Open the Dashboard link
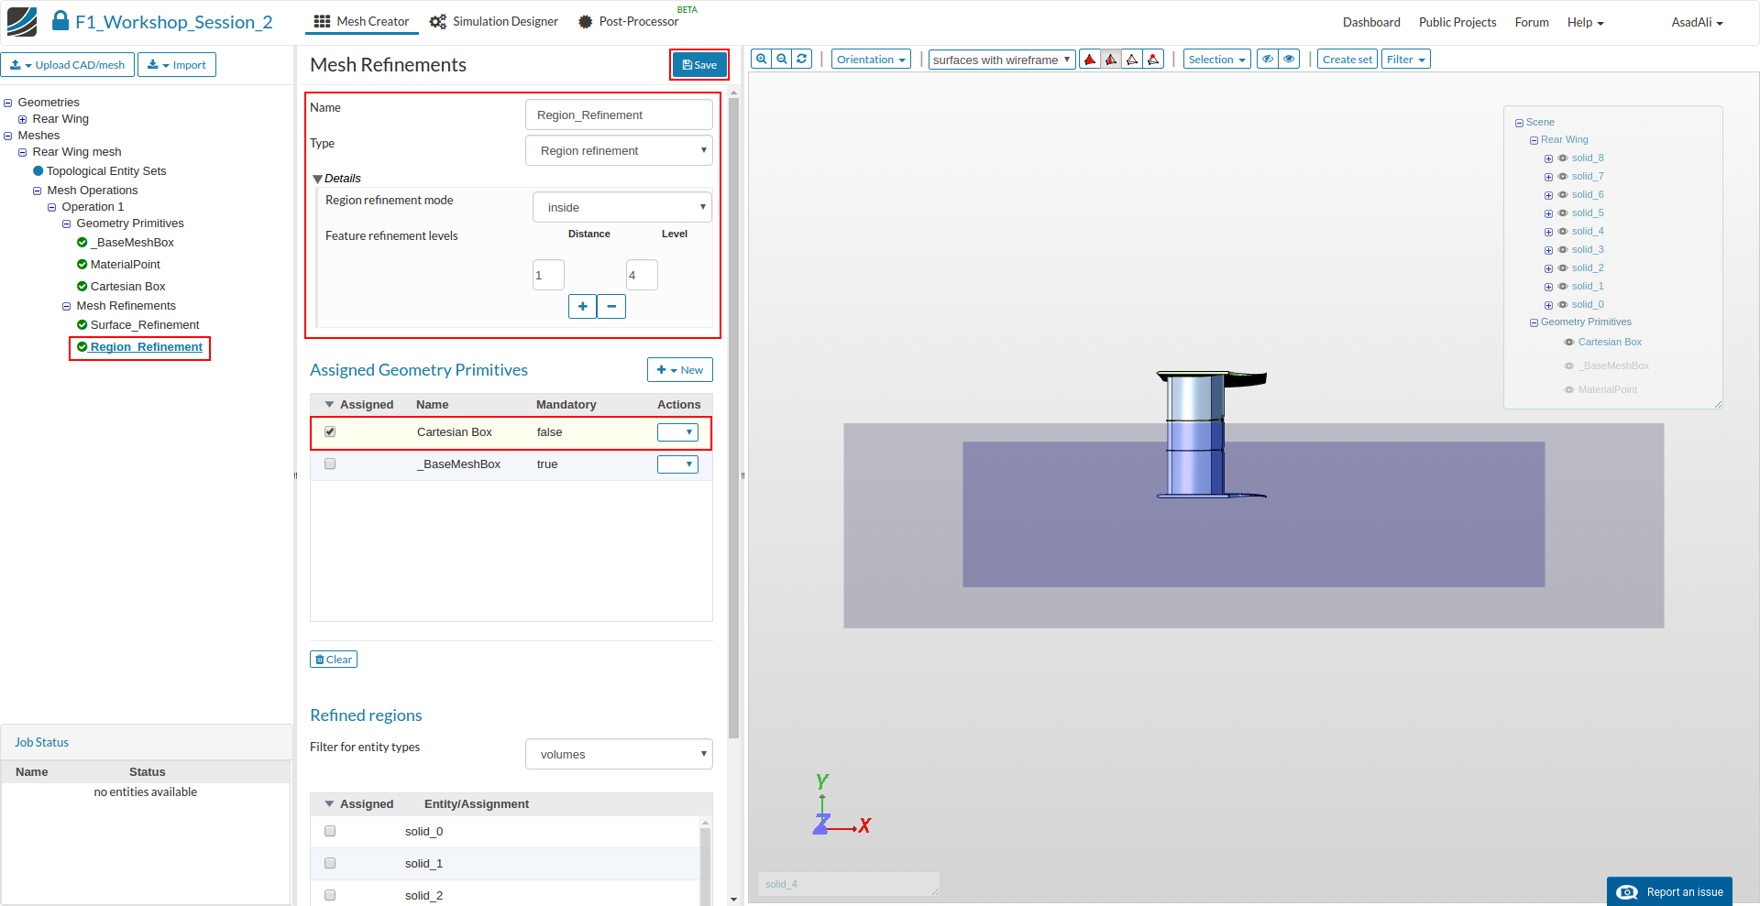Screen dimensions: 1760x906 [x=1371, y=23]
